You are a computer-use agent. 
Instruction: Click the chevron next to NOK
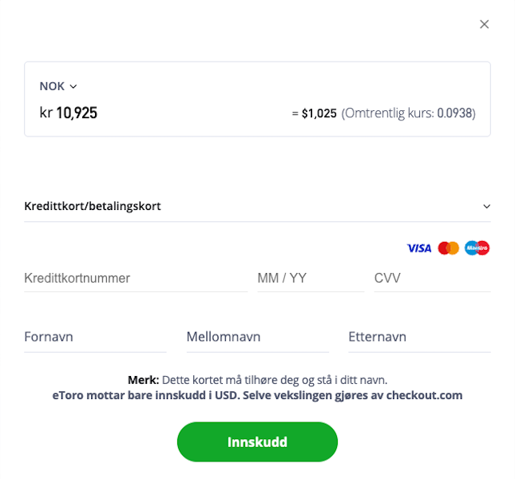[73, 87]
